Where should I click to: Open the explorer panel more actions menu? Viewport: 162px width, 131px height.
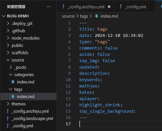[x=49, y=7]
